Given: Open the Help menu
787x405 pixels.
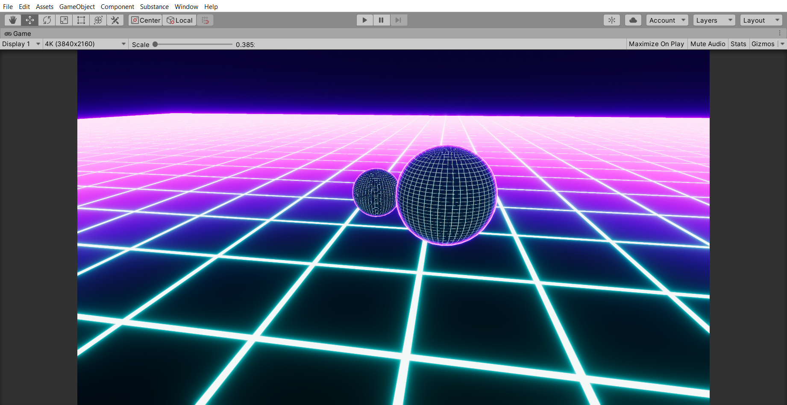Looking at the screenshot, I should (211, 6).
